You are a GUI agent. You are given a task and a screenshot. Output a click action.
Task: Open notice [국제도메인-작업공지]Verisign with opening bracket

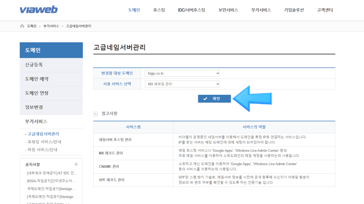click(x=52, y=197)
